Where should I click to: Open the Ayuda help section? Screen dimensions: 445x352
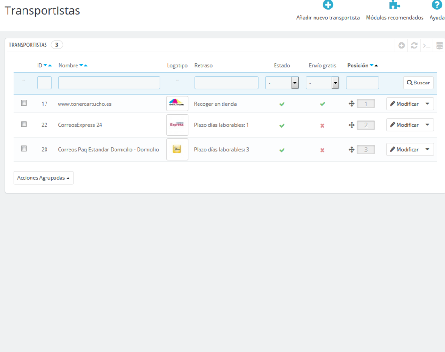point(437,5)
